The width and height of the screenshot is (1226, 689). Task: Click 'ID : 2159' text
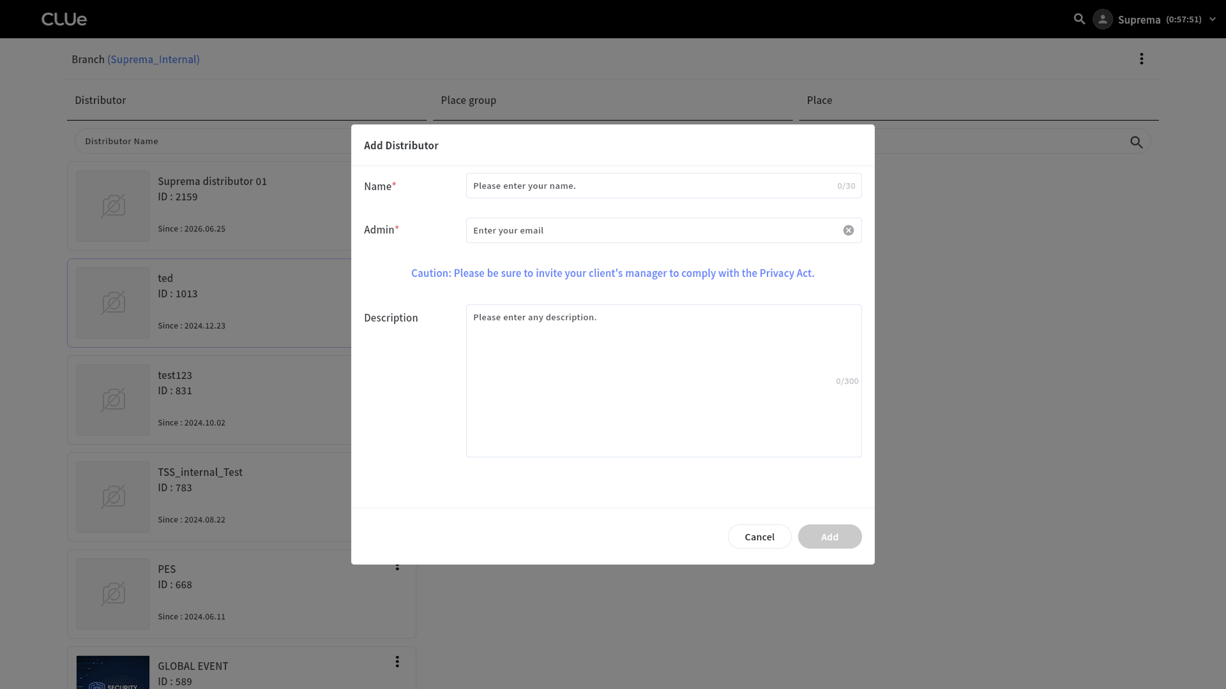pyautogui.click(x=178, y=196)
